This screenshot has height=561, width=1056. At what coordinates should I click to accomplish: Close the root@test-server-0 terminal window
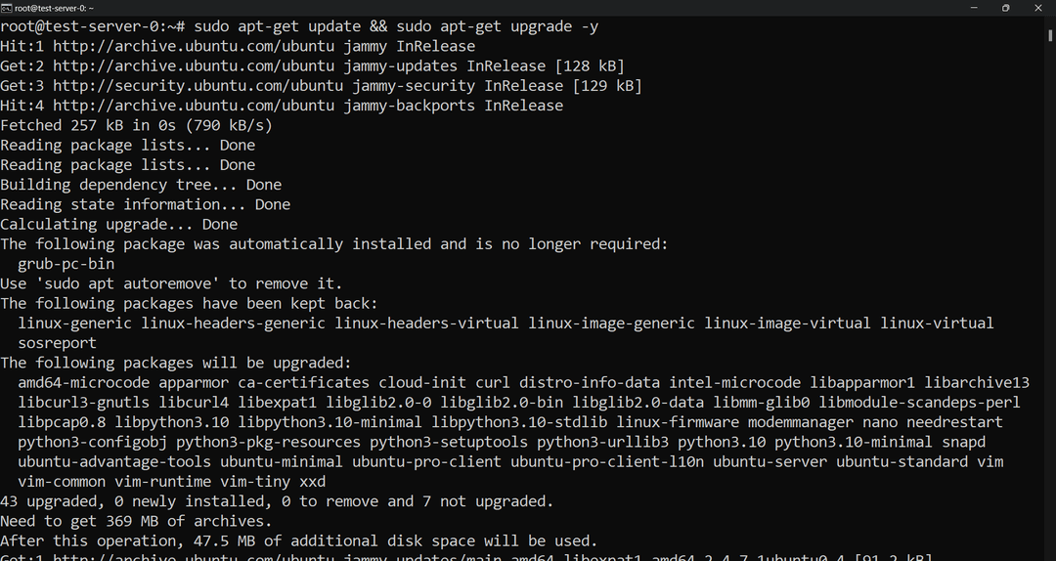[x=1042, y=8]
